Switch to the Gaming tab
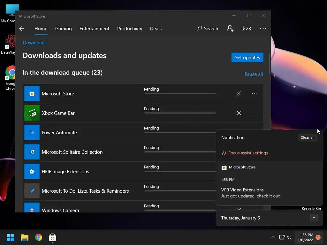Viewport: 327px width, 245px height. pos(64,28)
